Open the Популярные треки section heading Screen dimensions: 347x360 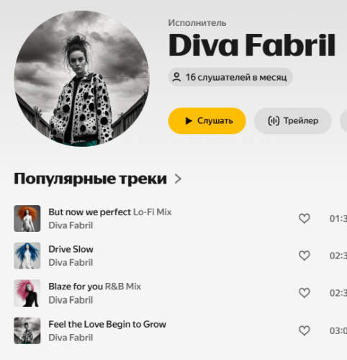(90, 179)
